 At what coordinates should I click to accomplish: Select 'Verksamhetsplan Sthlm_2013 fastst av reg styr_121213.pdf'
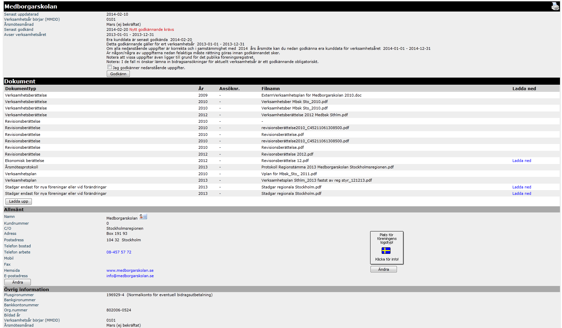click(317, 180)
